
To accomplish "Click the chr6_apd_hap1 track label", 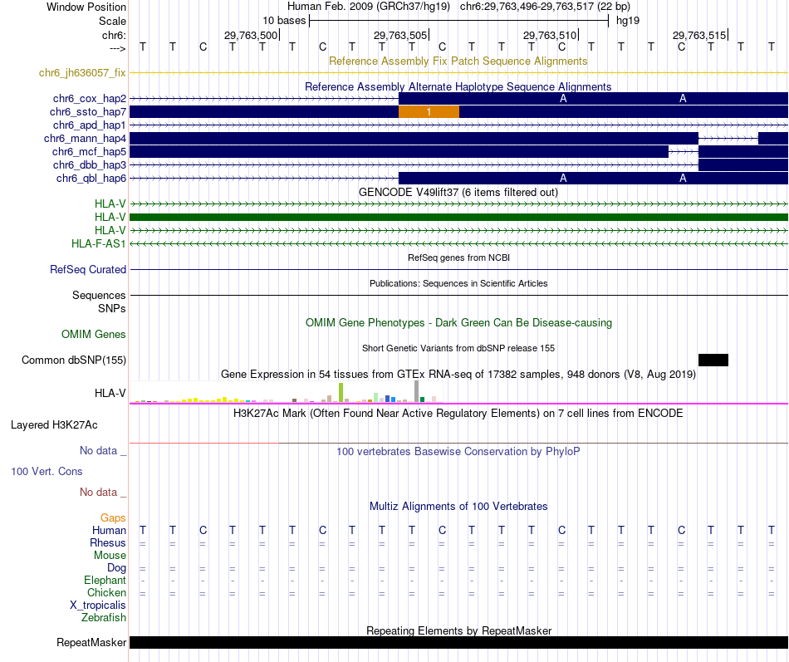I will click(90, 125).
